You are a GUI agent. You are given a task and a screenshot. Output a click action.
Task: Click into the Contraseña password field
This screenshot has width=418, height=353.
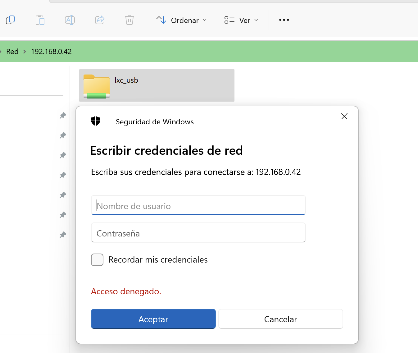(198, 233)
